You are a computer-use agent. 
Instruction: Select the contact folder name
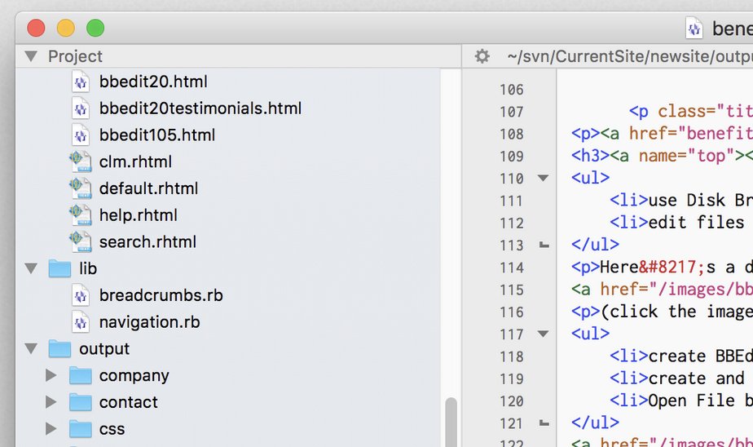tap(128, 402)
